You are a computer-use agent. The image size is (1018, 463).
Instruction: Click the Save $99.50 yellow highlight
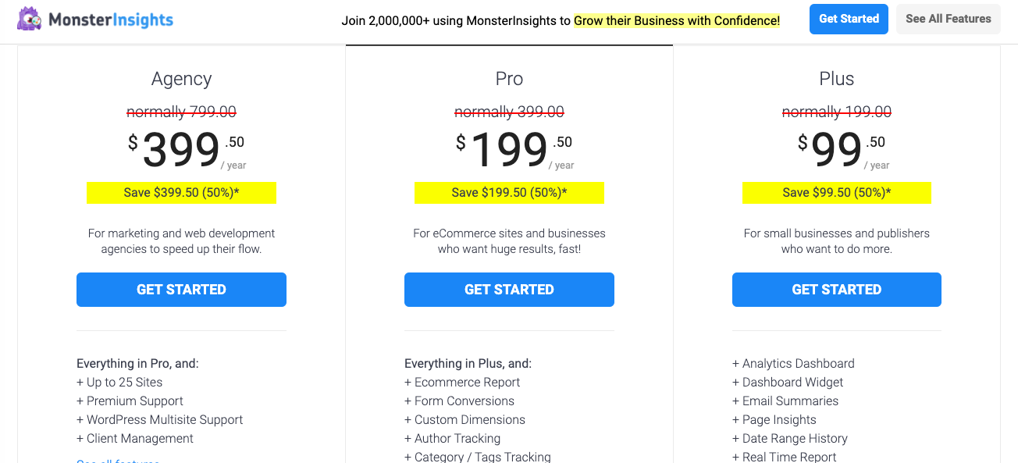click(837, 193)
